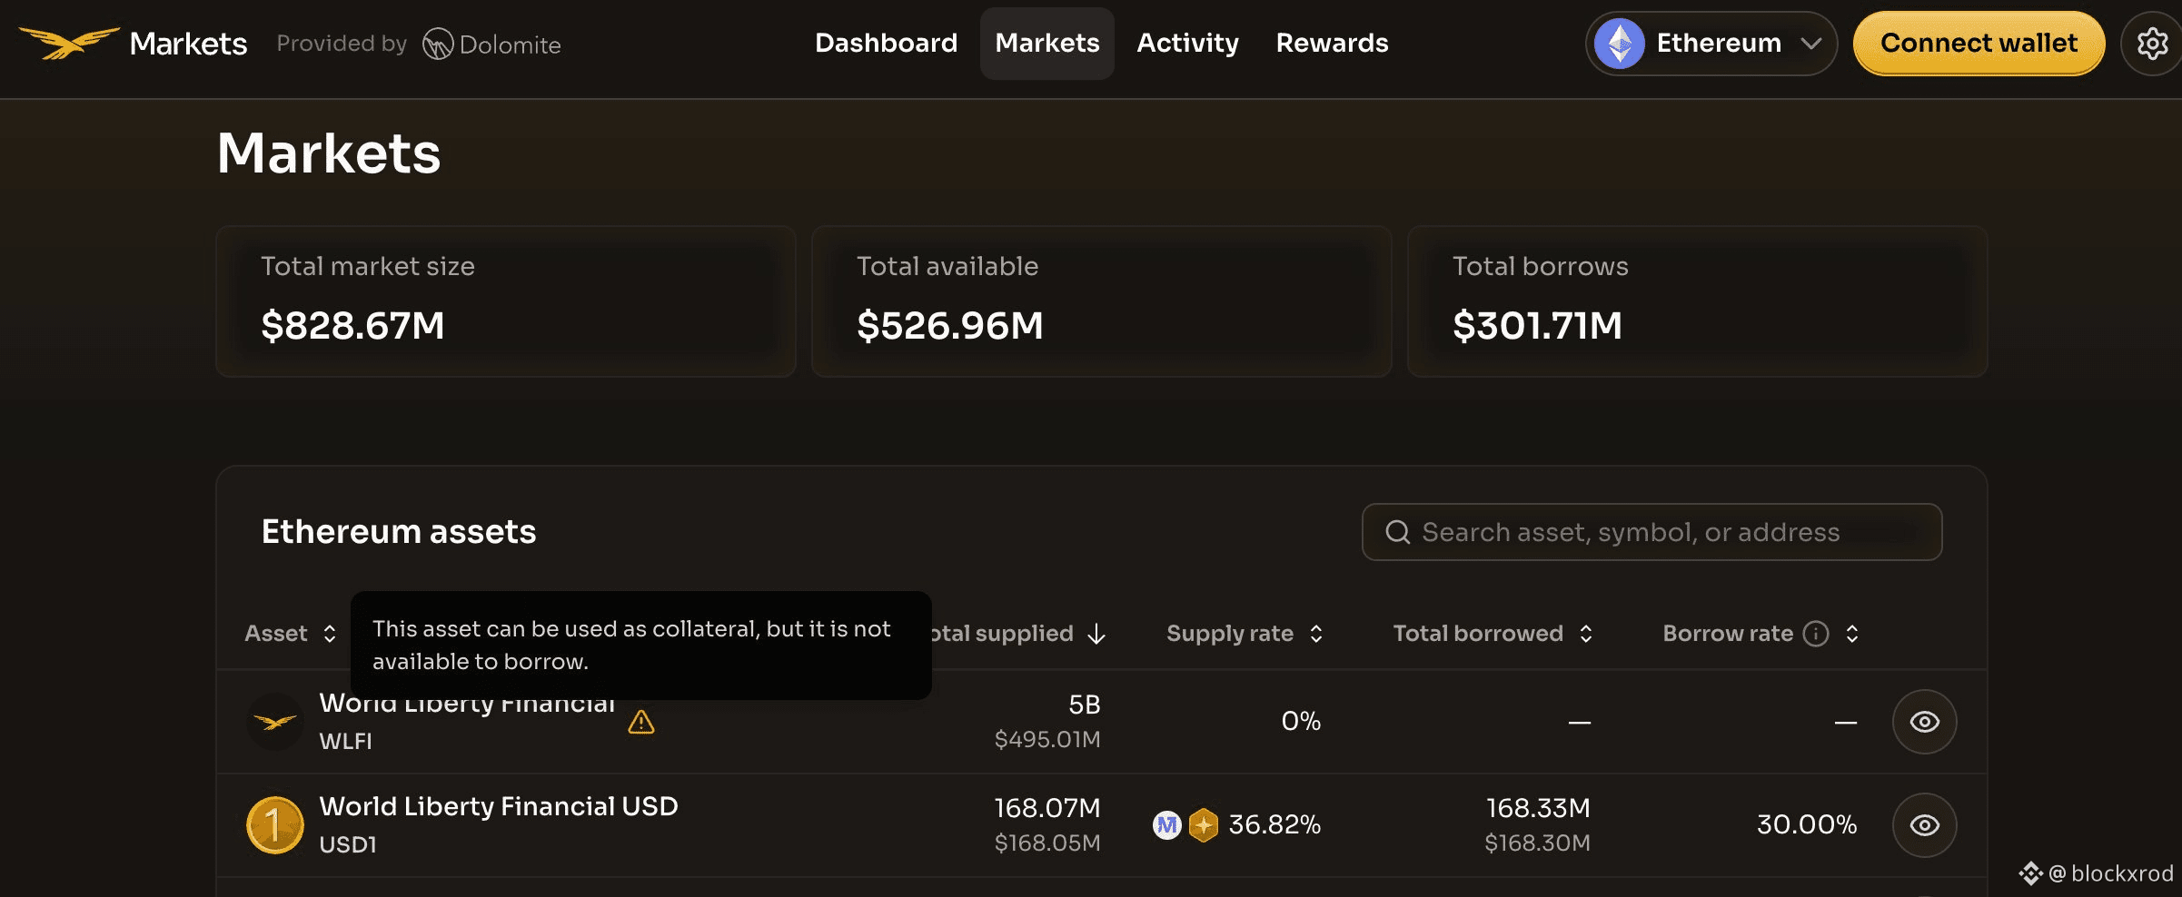Click the Dolomite logo icon
Image resolution: width=2182 pixels, height=897 pixels.
(x=438, y=44)
